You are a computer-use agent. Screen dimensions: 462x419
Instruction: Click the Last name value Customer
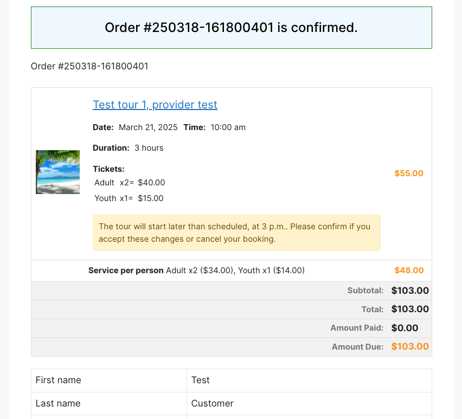212,403
